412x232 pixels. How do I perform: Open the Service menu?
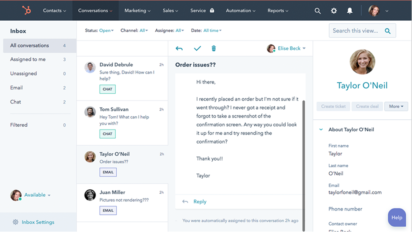point(198,11)
